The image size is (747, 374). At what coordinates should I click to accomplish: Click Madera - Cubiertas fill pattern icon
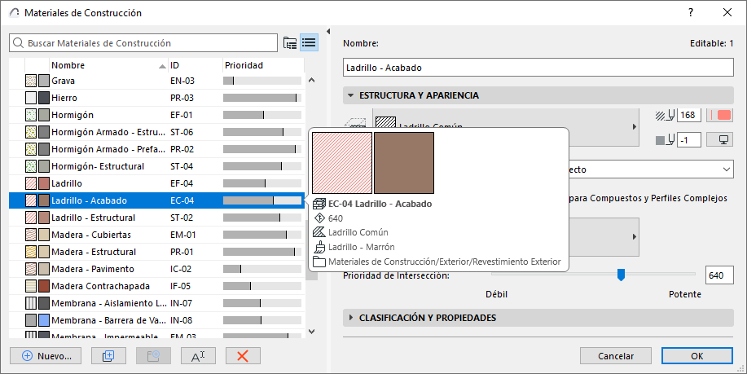click(31, 235)
